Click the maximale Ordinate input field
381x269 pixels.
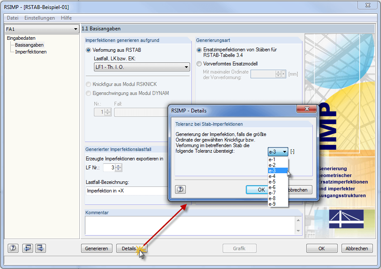pyautogui.click(x=263, y=74)
